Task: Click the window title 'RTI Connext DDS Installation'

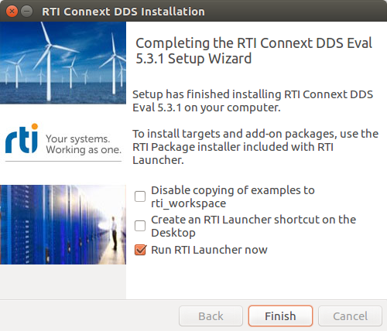Action: point(123,12)
